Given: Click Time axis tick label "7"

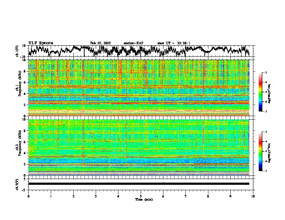Looking at the screenshot, I should click(x=186, y=196).
